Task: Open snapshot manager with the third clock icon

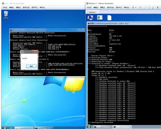Action: click(153, 7)
